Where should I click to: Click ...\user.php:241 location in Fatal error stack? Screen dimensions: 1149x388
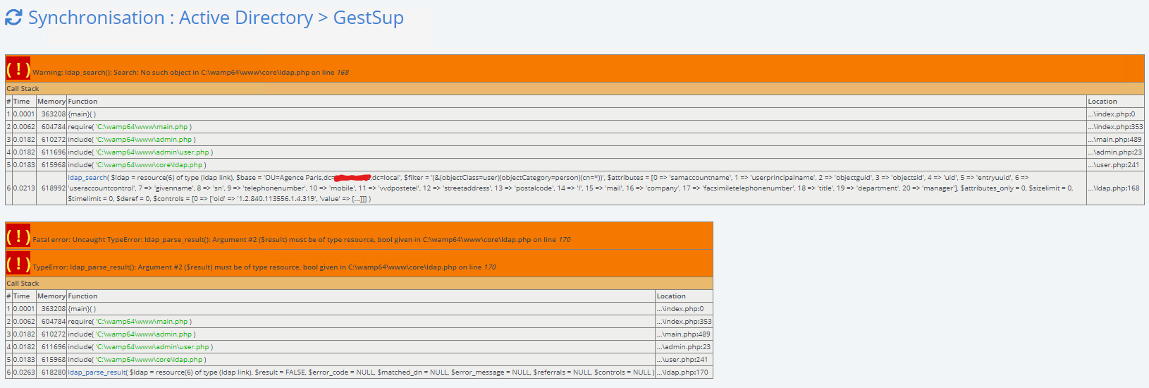coord(684,360)
